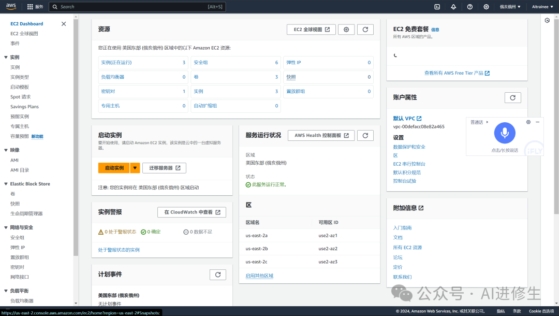This screenshot has width=559, height=316.
Task: Click the 迁移服务器 button
Action: 165,168
